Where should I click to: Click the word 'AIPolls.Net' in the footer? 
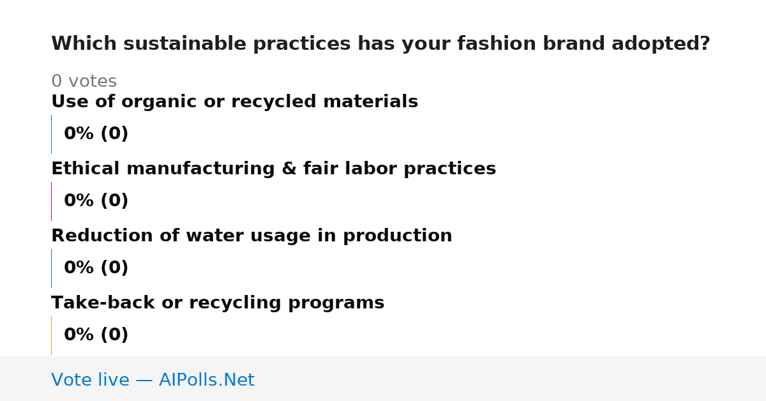[x=206, y=380]
